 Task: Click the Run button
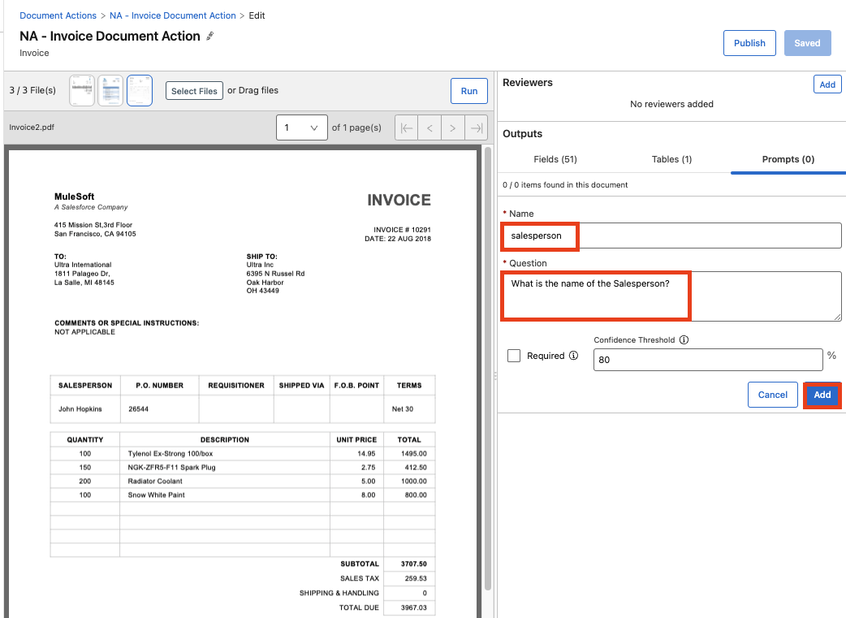coord(468,91)
